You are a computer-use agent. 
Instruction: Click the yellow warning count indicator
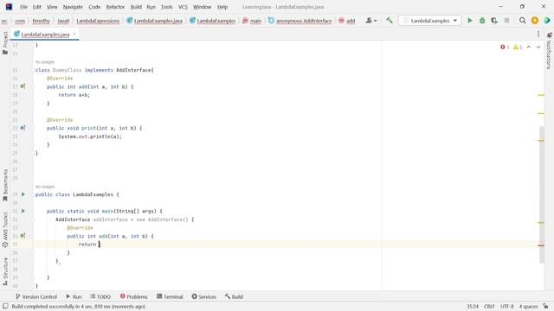tap(518, 47)
